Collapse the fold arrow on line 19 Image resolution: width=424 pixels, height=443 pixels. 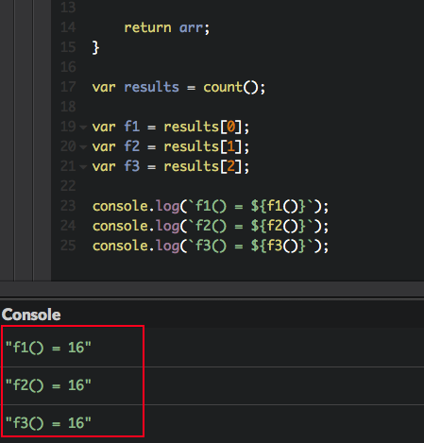pyautogui.click(x=83, y=128)
